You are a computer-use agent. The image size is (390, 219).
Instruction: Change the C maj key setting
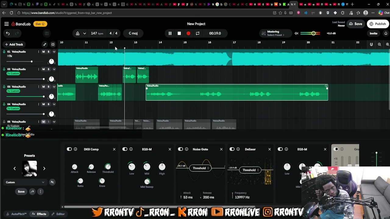tap(133, 33)
